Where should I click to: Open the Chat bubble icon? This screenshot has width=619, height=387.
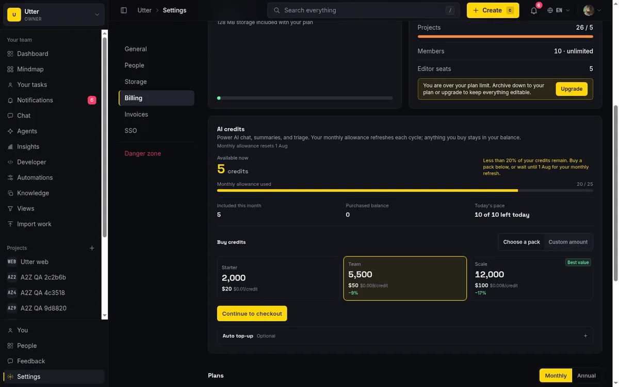click(10, 116)
